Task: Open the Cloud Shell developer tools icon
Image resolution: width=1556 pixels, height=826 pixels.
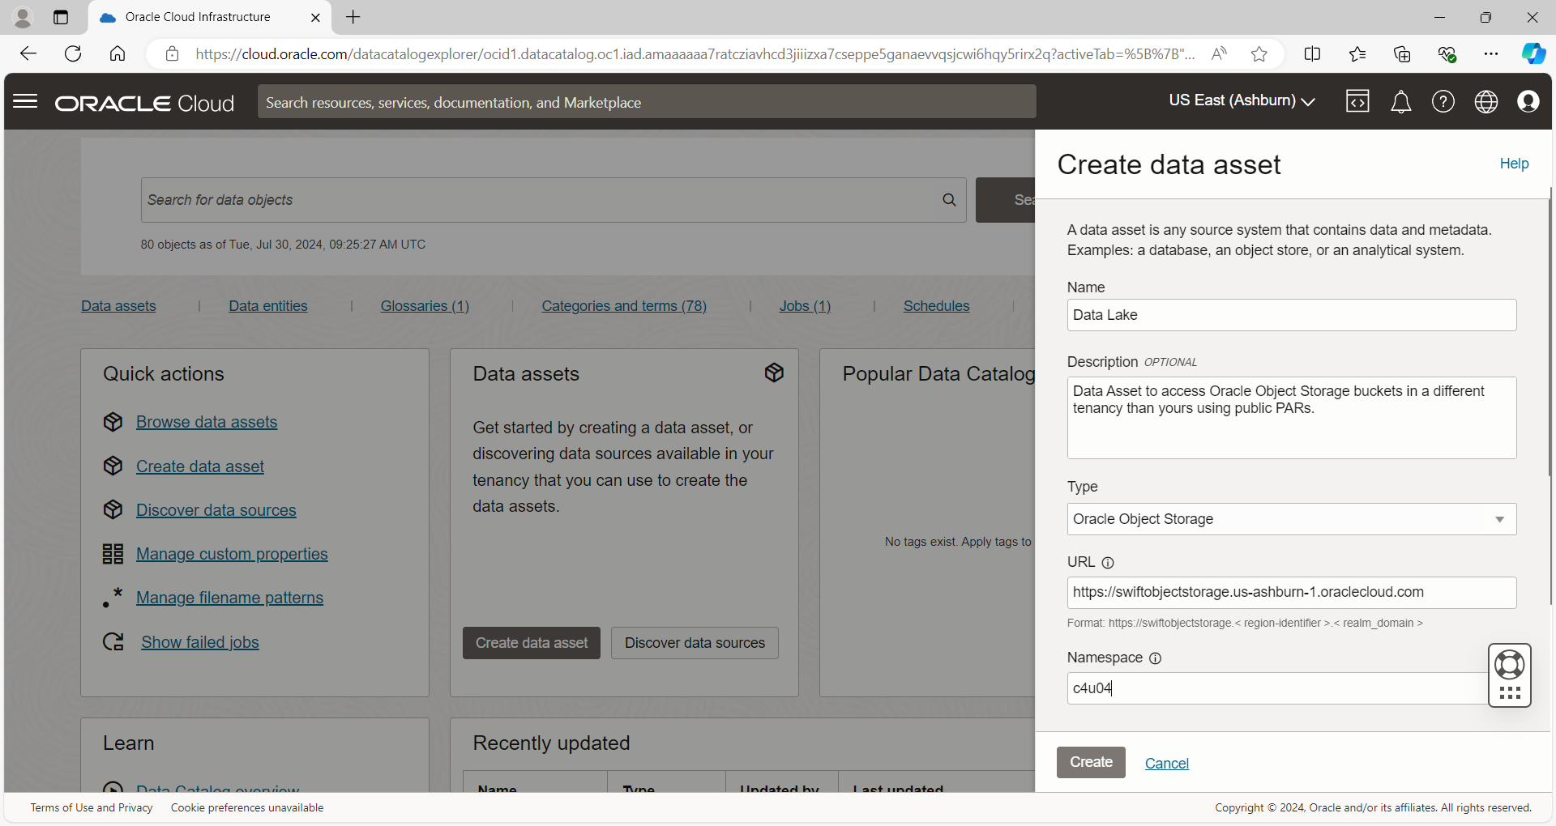Action: click(x=1357, y=101)
